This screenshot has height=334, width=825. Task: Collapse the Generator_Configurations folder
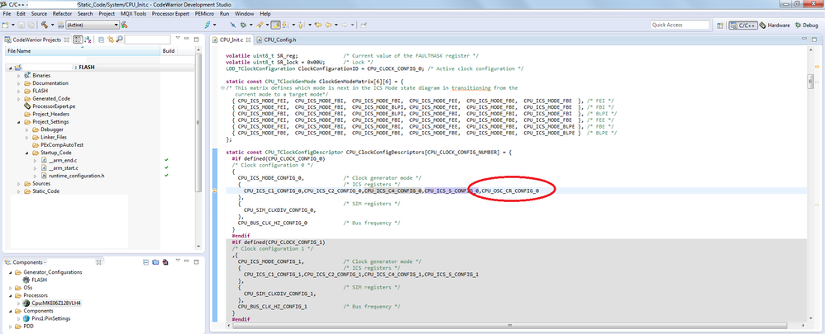pyautogui.click(x=11, y=272)
